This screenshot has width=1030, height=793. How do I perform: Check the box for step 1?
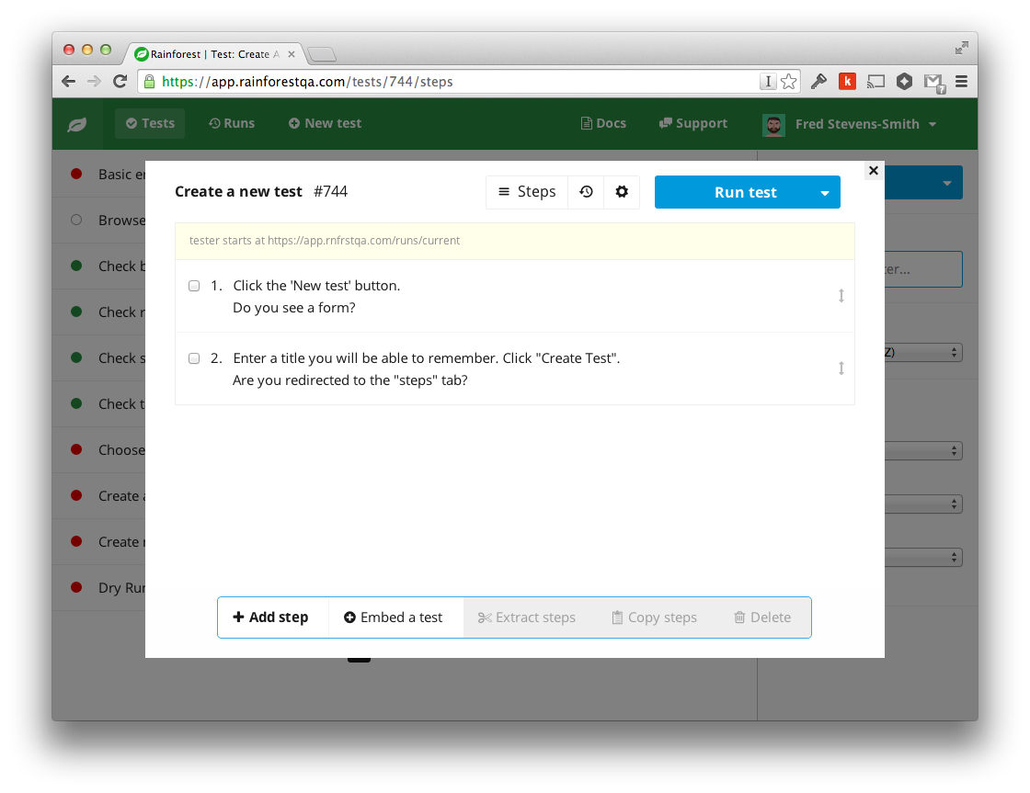[194, 286]
